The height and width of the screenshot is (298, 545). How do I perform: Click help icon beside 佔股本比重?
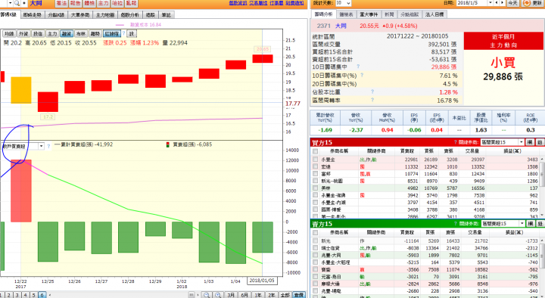pos(372,92)
